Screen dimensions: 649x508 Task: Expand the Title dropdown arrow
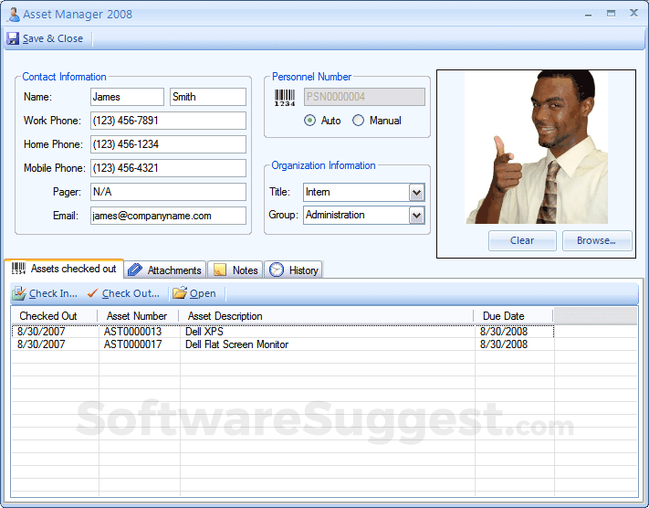point(417,192)
